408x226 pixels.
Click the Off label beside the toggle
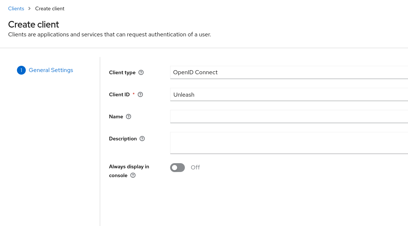195,167
